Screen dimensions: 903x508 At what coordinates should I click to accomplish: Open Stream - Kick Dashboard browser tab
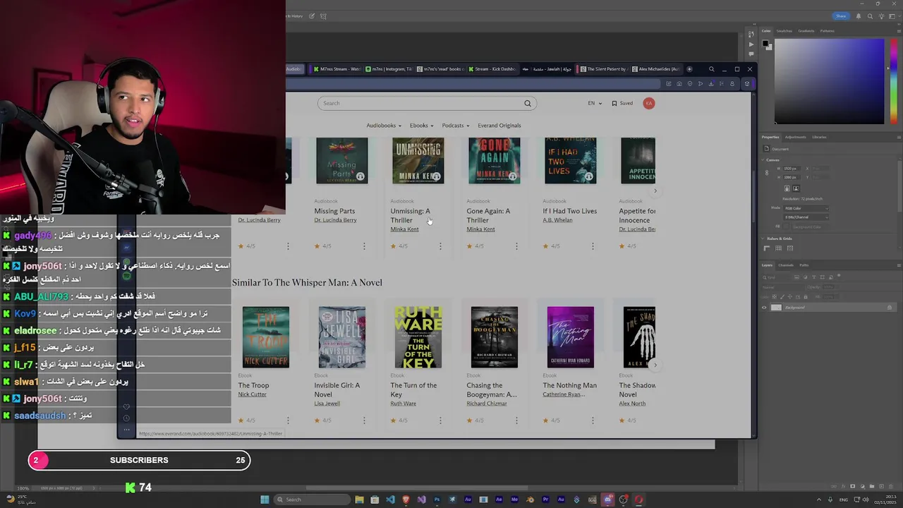pos(491,69)
